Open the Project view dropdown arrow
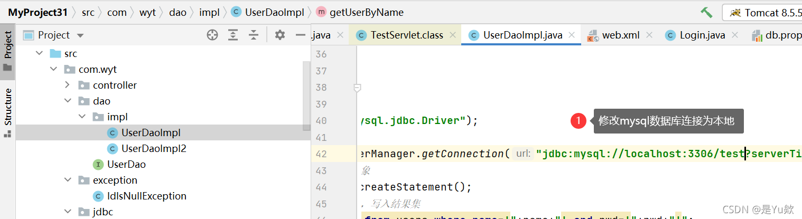 tap(80, 35)
